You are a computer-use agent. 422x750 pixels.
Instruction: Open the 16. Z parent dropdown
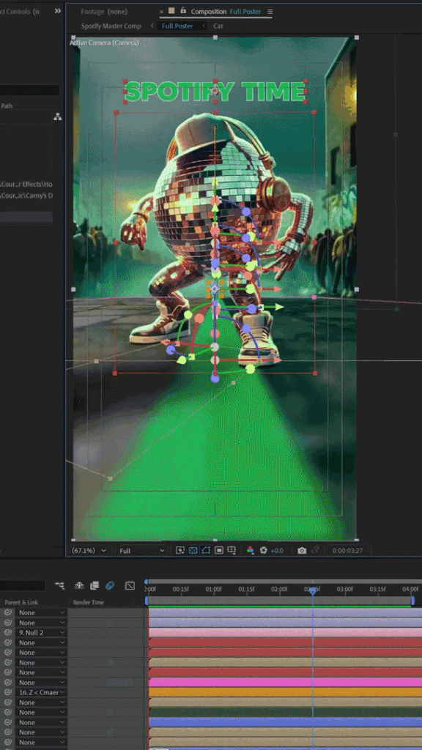(x=41, y=692)
